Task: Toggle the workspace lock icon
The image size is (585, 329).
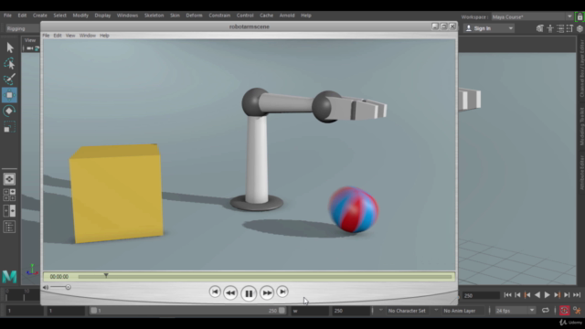Action: (580, 16)
